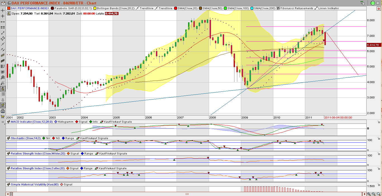The width and height of the screenshot is (382, 196).
Task: Click the yellow Bollinger Bands color swatch
Action: tap(95, 9)
